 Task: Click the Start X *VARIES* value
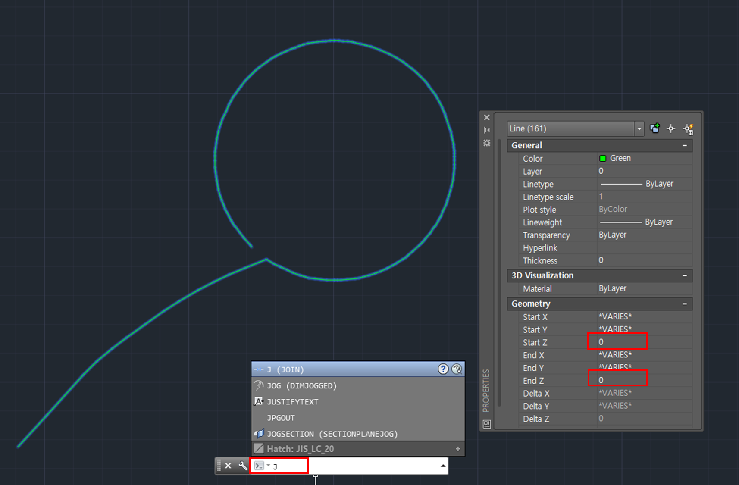pyautogui.click(x=645, y=316)
